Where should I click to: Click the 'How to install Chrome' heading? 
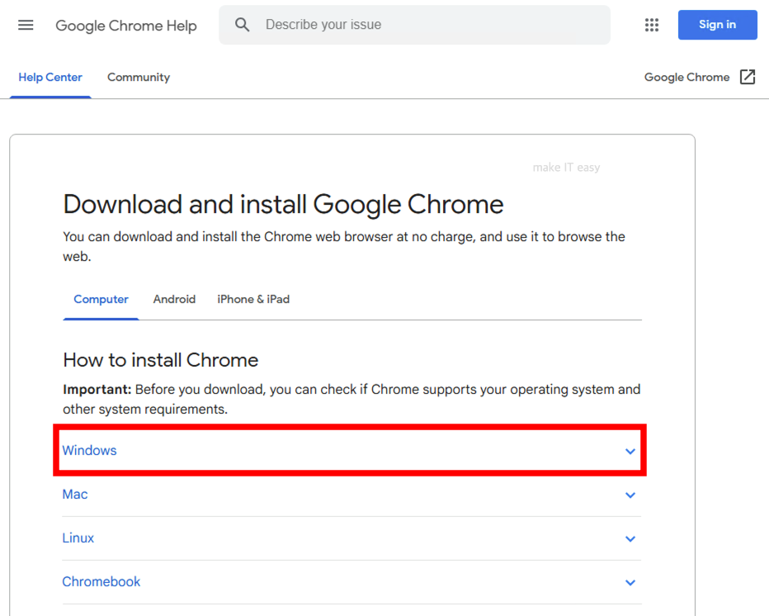(160, 360)
